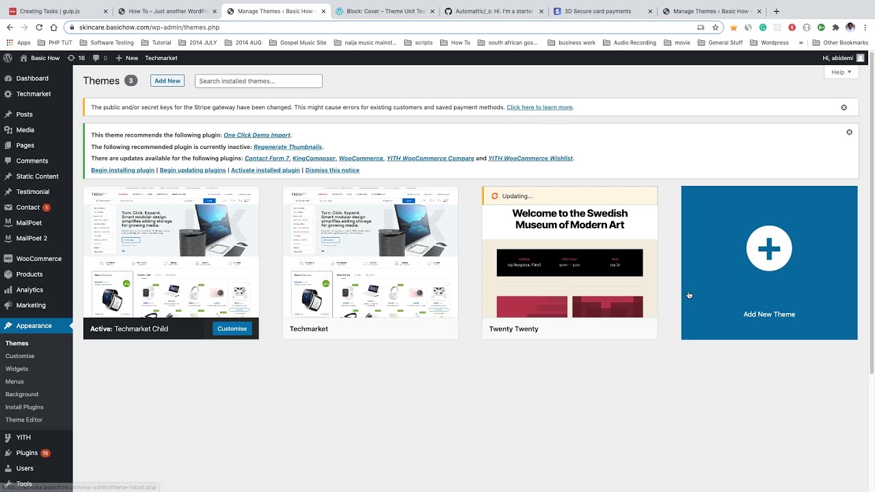Open the 16 updates icon in admin bar
This screenshot has width=875, height=492.
click(76, 58)
